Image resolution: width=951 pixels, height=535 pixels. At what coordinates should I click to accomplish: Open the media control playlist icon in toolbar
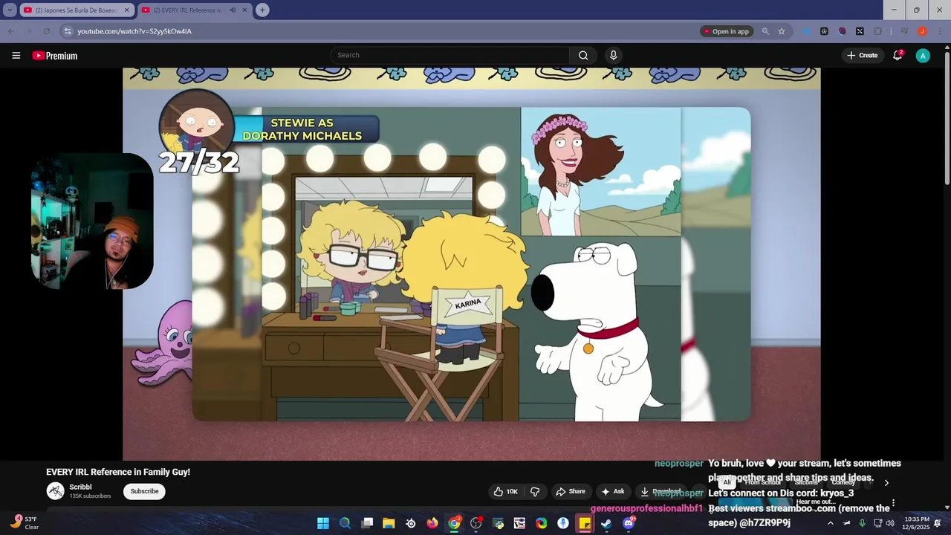click(x=904, y=31)
